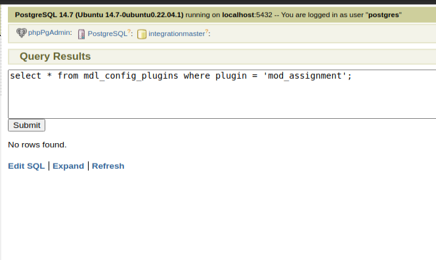Click the PostgreSQL server icon
Viewport: 436px width, 260px height.
pos(81,34)
